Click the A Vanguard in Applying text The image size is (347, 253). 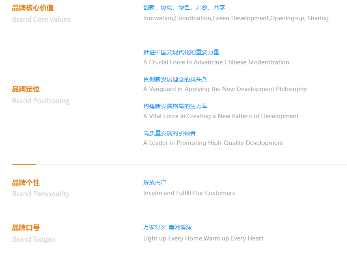tap(225, 89)
